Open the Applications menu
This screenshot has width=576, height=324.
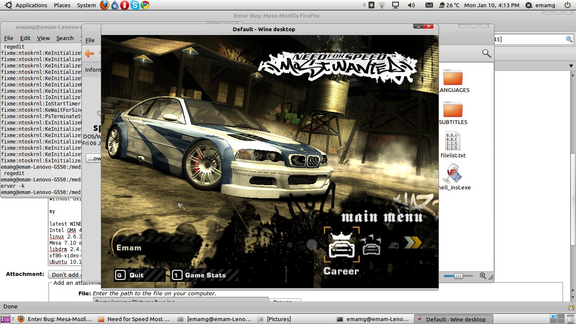tap(31, 5)
